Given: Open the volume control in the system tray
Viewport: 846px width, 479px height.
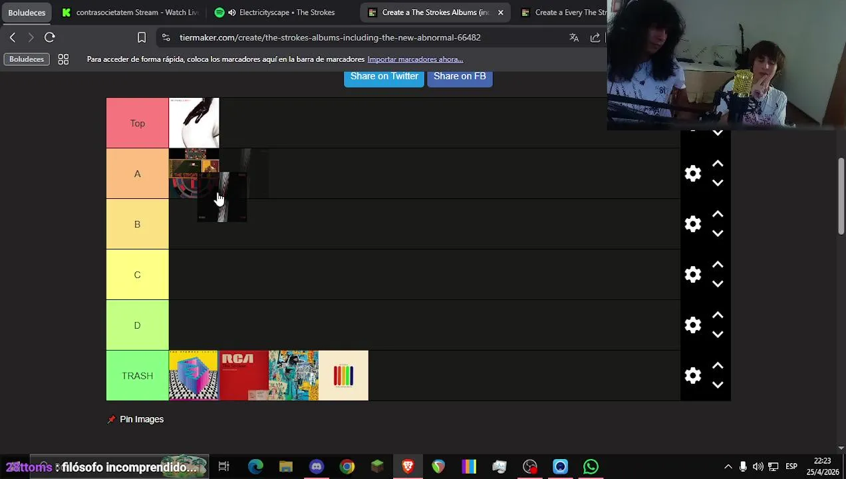Looking at the screenshot, I should coord(758,467).
